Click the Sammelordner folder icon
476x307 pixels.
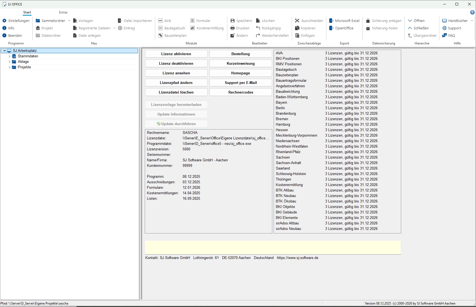tap(38, 21)
